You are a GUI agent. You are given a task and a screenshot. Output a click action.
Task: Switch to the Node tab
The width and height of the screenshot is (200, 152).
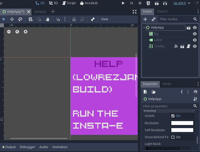tap(167, 84)
